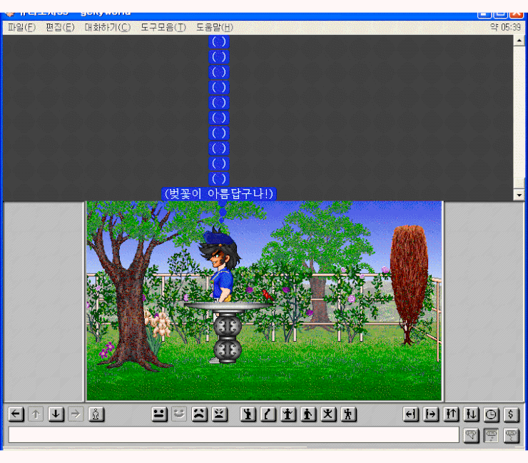Viewport: 528px width, 463px height.
Task: Click the chat log scroll up arrow
Action: pyautogui.click(x=519, y=41)
